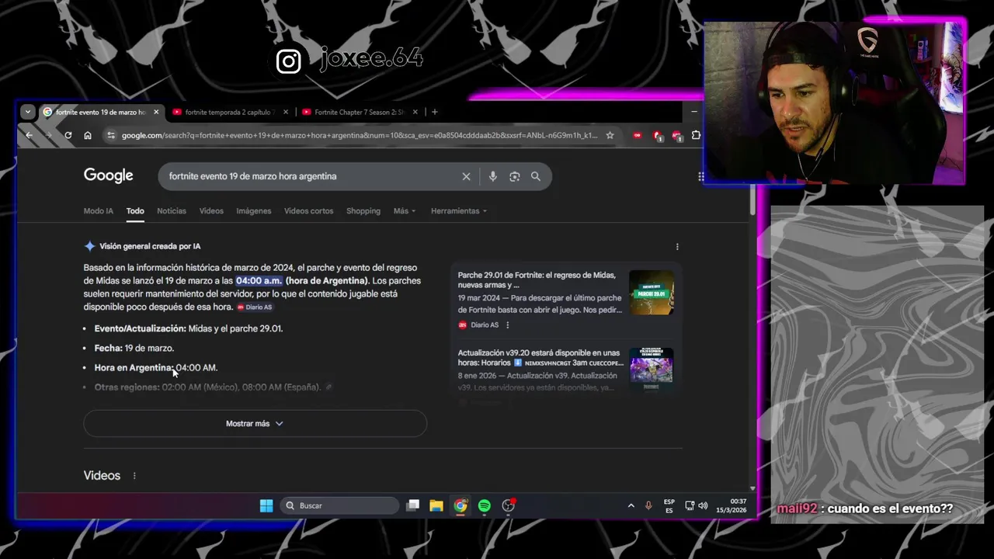Expand the Más dropdown
Screen dimensions: 994x559
click(x=405, y=210)
